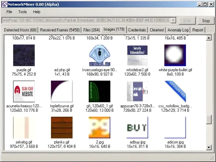Select the adicon.jpg thumbnail
The image size is (216, 162).
pos(175,128)
